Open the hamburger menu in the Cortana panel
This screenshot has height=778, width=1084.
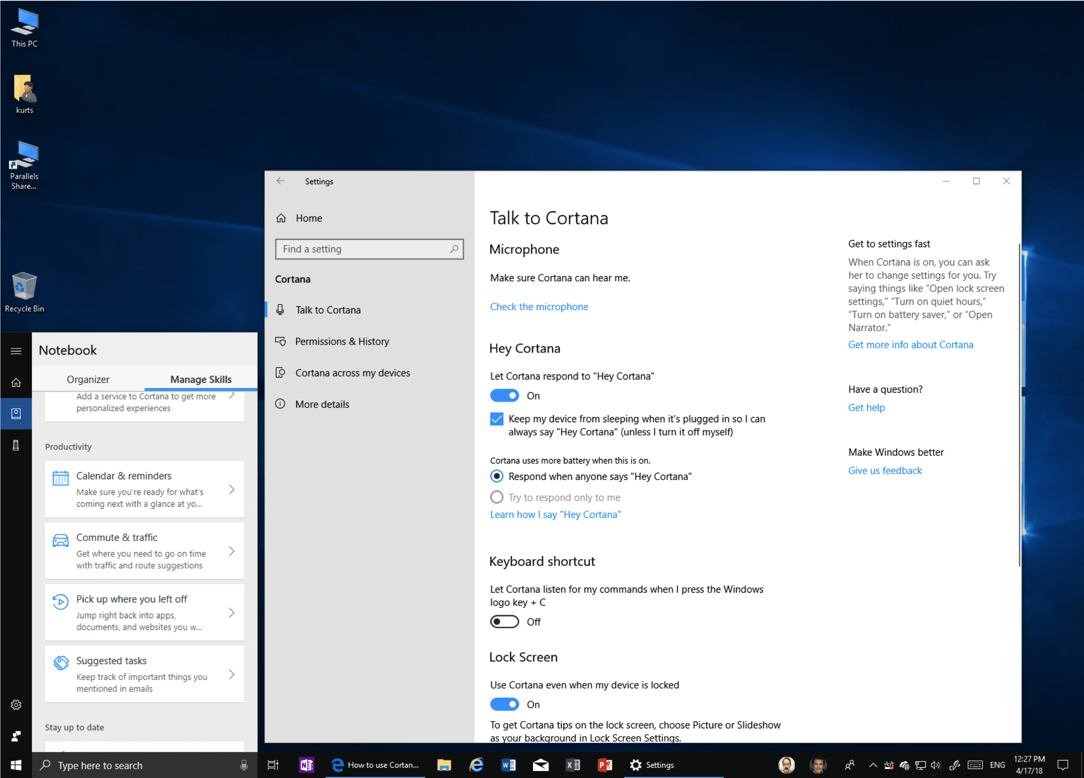[x=16, y=350]
